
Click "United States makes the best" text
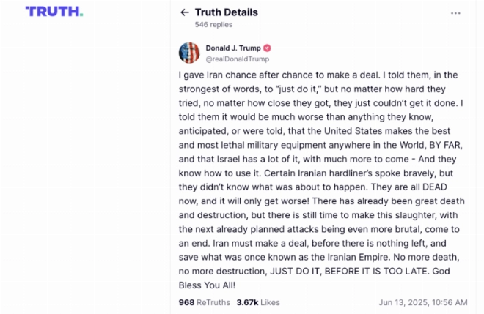point(387,131)
